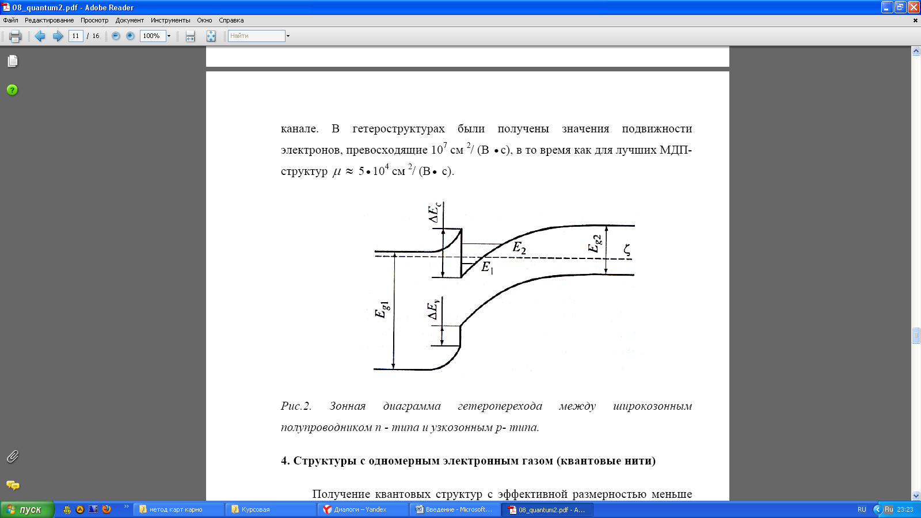
Task: Expand the 100% zoom level dropdown
Action: click(x=169, y=36)
